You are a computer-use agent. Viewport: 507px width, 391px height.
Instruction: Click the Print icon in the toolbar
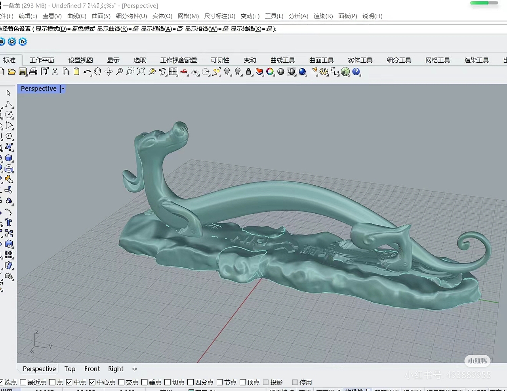click(33, 72)
